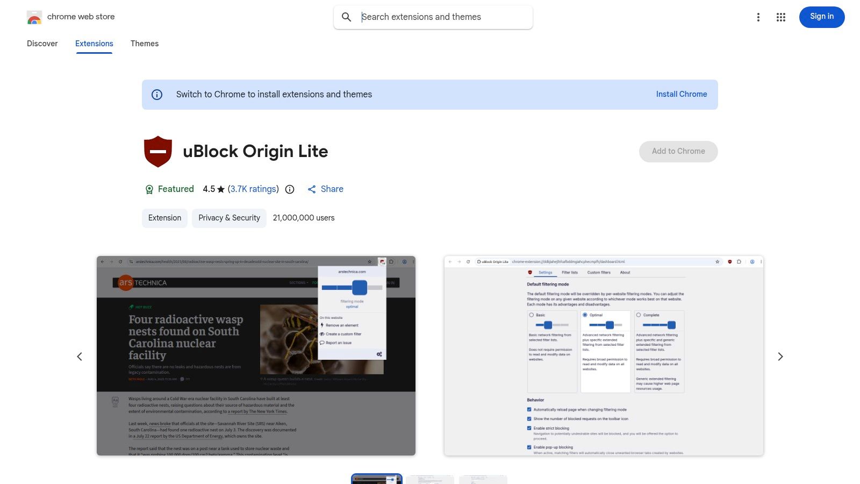
Task: Click the '21,000,000 users' text
Action: 304,218
